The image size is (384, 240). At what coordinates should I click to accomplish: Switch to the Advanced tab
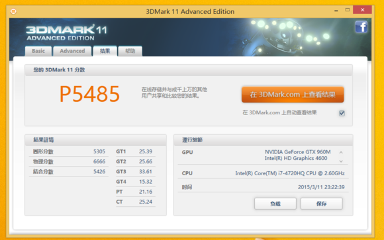click(x=72, y=51)
